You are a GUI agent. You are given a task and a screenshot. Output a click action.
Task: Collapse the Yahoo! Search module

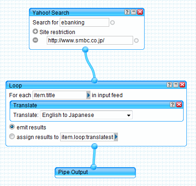134,12
